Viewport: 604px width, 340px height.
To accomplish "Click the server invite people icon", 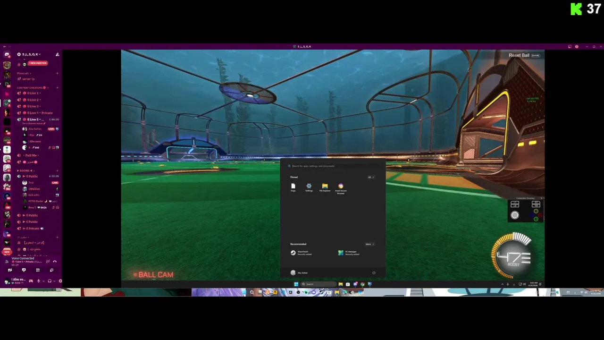I will coord(57,54).
